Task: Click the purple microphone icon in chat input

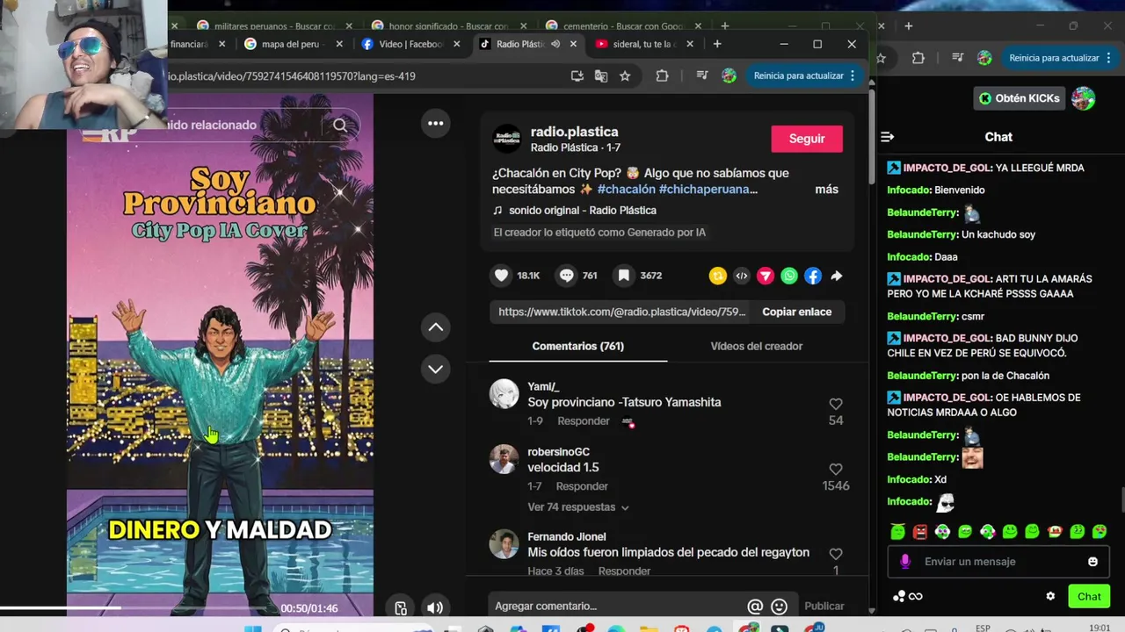Action: point(905,562)
